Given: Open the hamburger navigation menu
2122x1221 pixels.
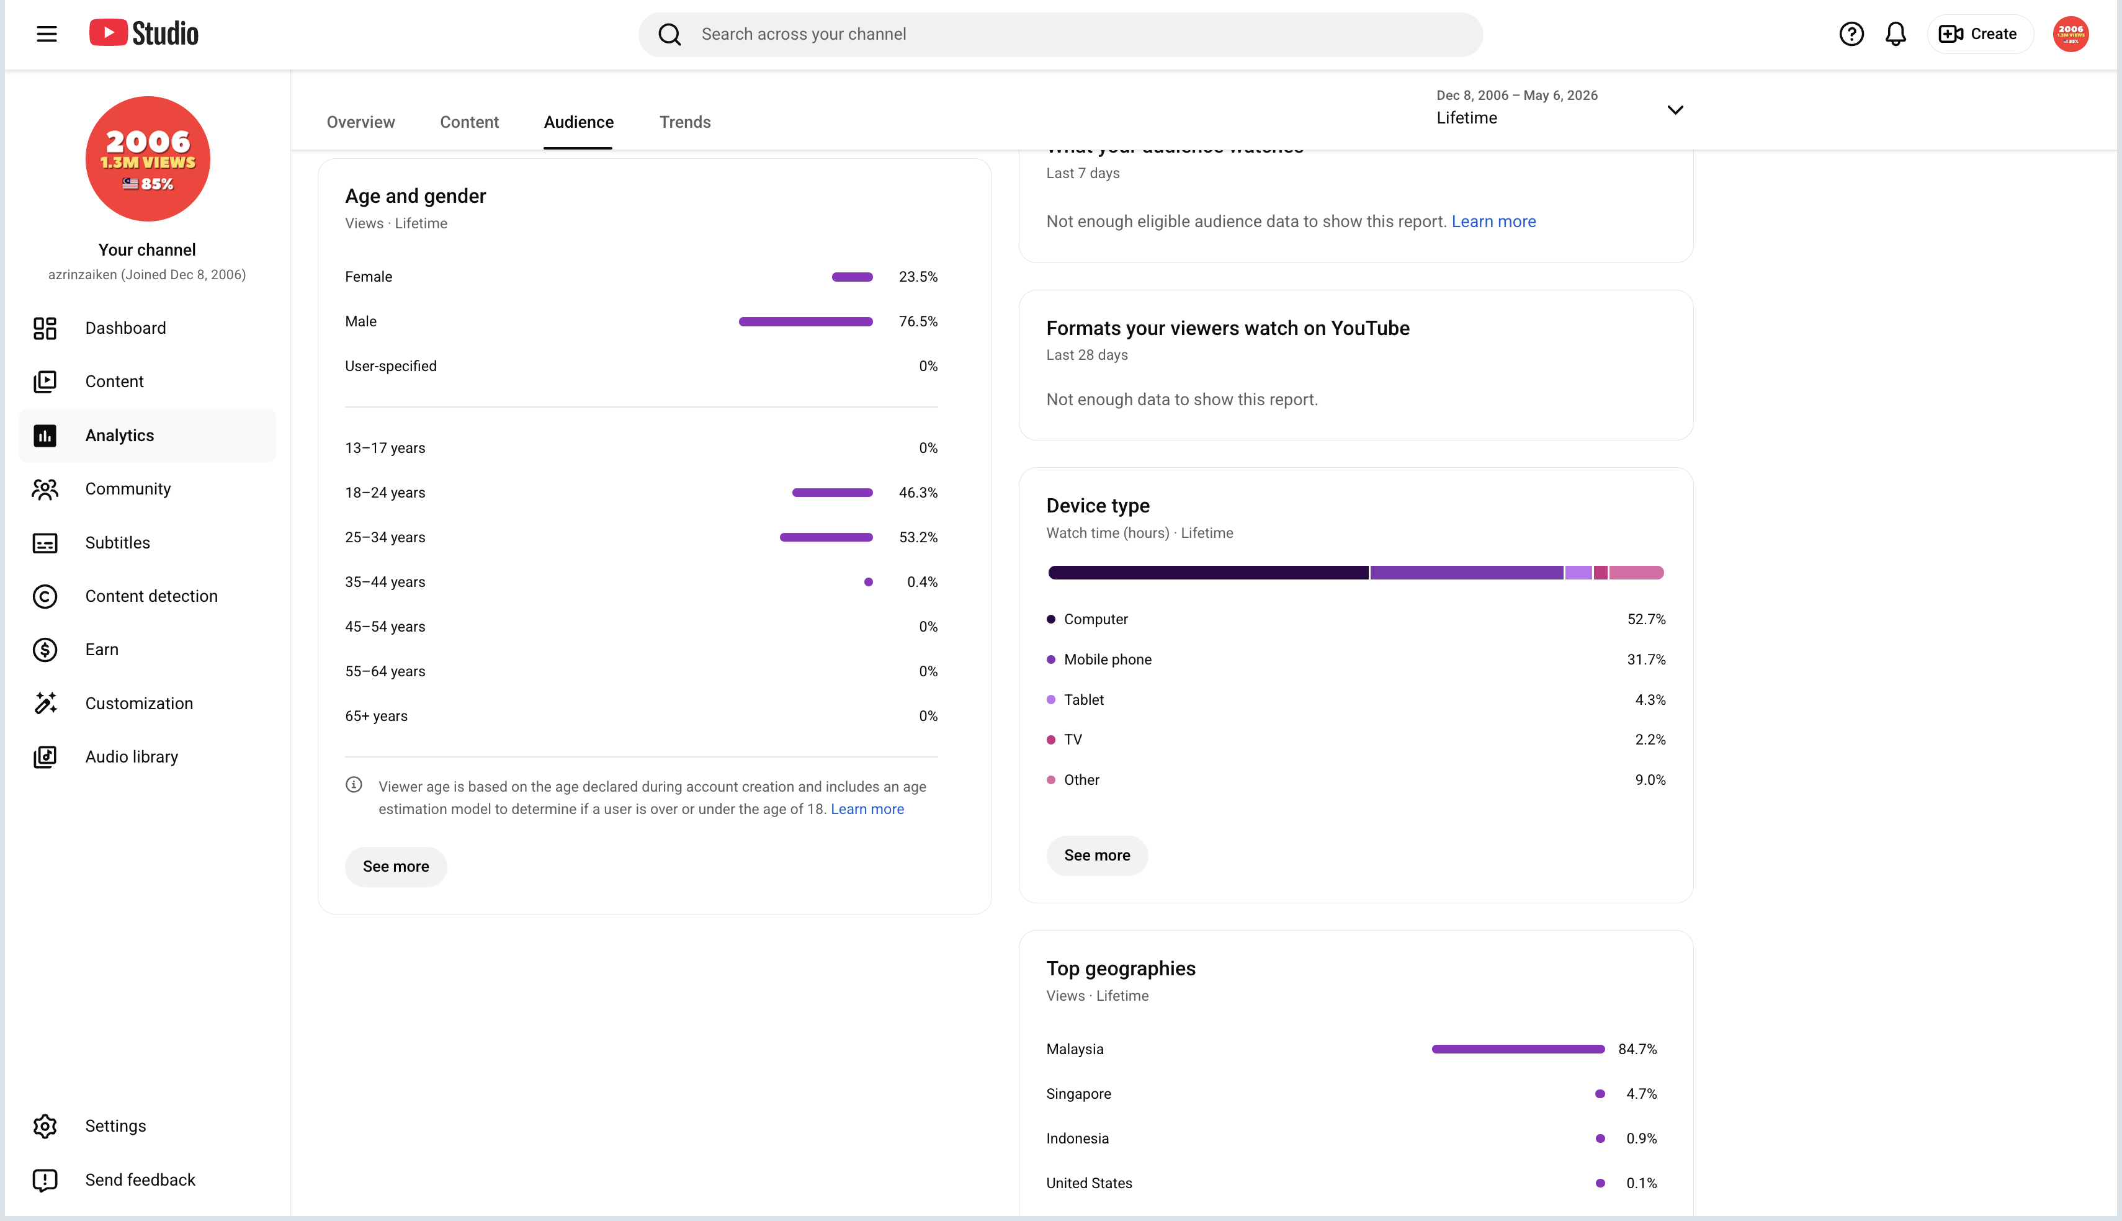Looking at the screenshot, I should click(47, 34).
